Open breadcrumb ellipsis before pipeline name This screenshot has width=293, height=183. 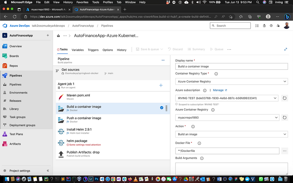pos(65,35)
